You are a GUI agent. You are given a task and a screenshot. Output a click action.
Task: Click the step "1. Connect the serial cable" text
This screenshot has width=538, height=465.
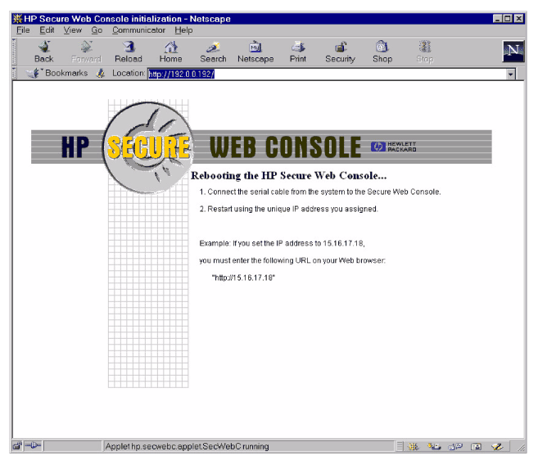pos(320,192)
